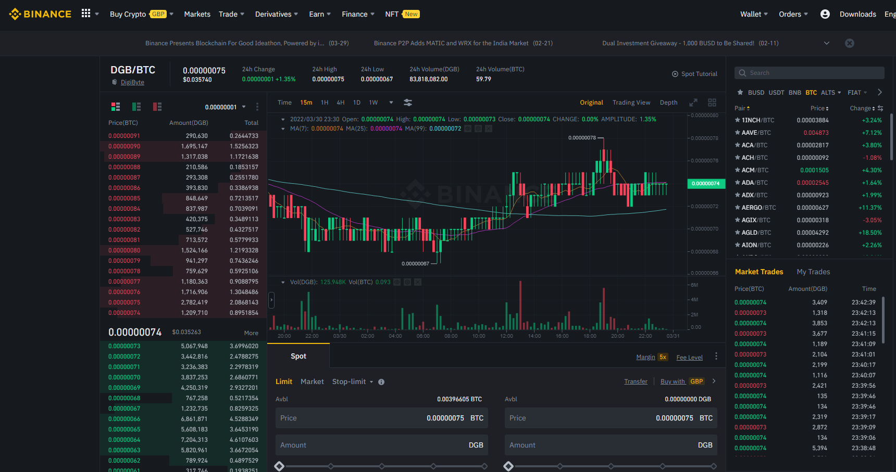Image resolution: width=896 pixels, height=472 pixels.
Task: Open the Spot Tutorial link
Action: coord(694,74)
